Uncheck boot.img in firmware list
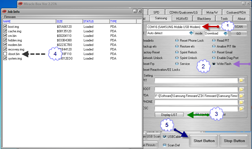 tap(5, 26)
